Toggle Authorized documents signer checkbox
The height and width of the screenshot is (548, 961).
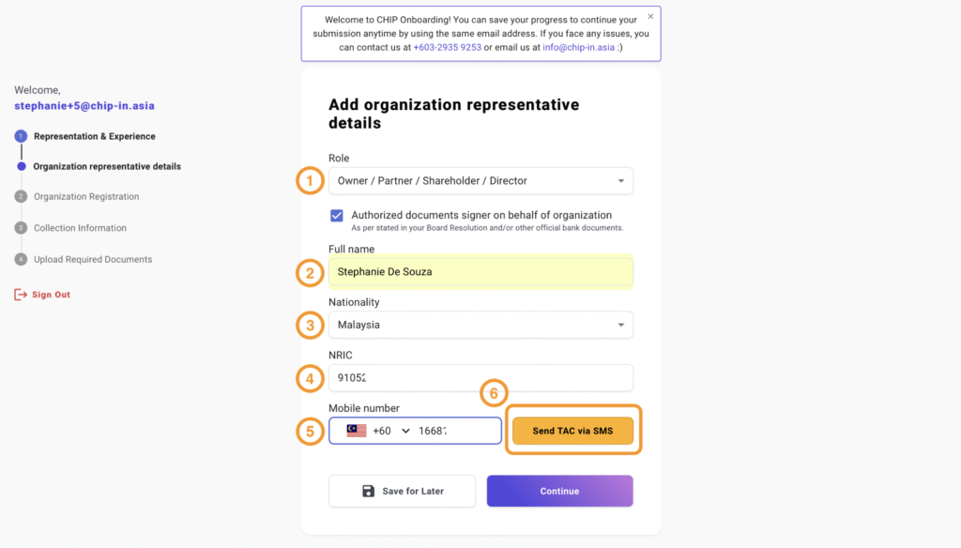[337, 216]
